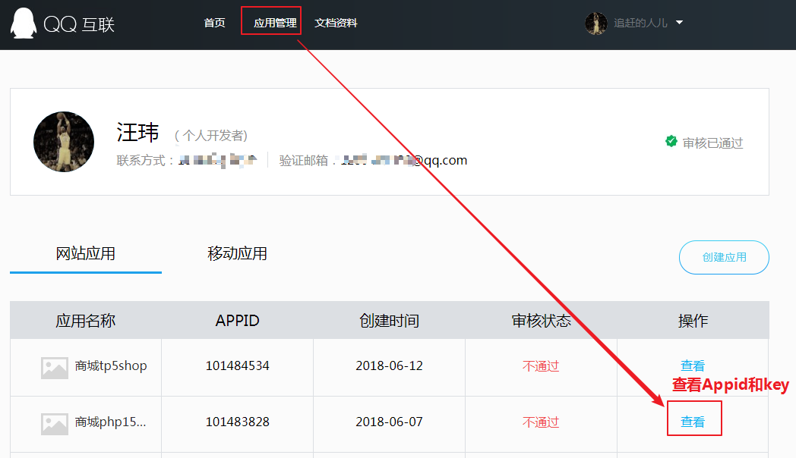Click the 商城tp5shop app image icon
Viewport: 796px width, 458px height.
pos(55,367)
